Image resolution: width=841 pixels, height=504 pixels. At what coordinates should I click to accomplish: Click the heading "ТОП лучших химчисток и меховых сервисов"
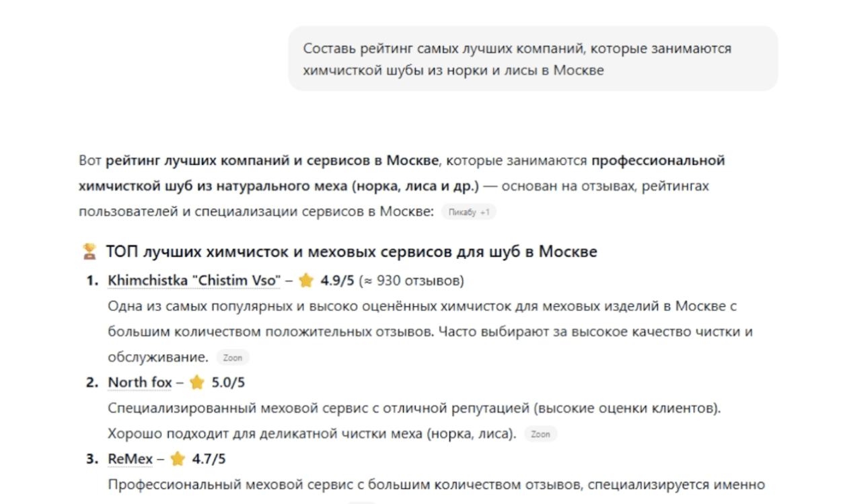[x=351, y=252]
